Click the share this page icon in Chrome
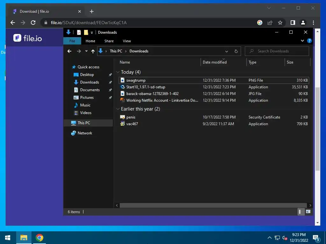This screenshot has width=326, height=244. point(270,23)
